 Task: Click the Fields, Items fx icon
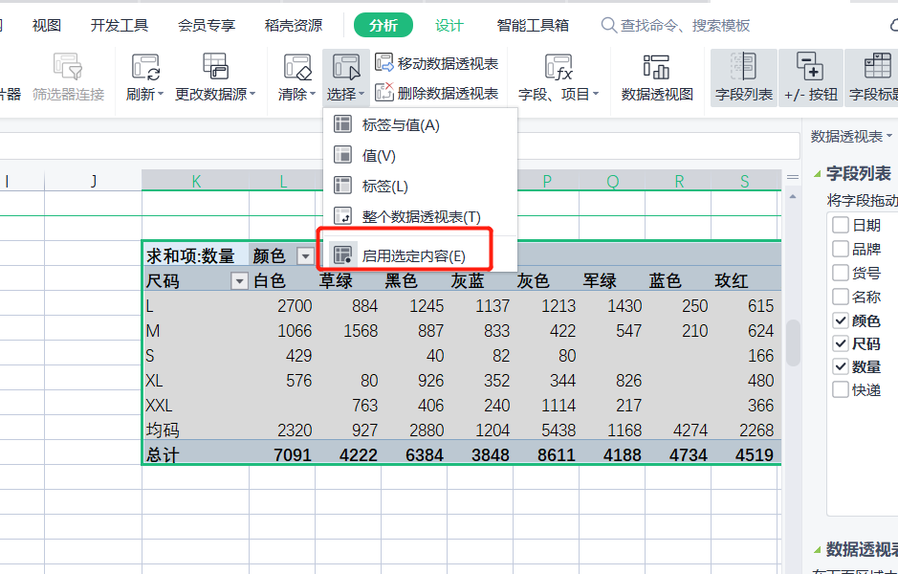(559, 67)
